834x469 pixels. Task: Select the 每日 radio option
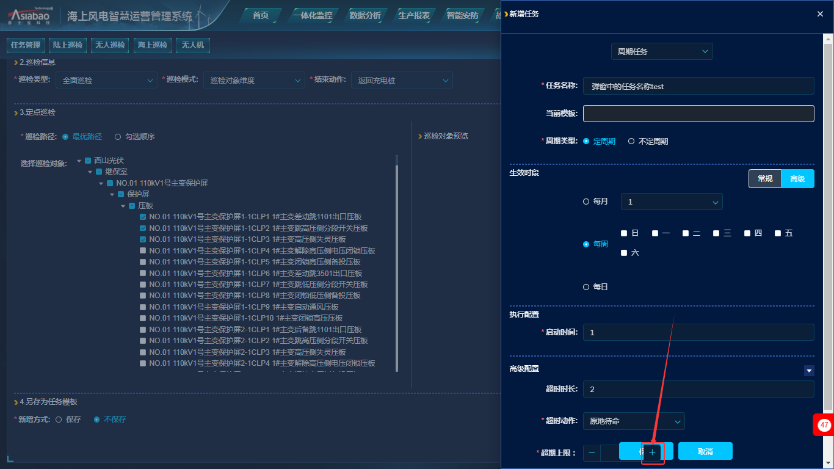coord(586,287)
